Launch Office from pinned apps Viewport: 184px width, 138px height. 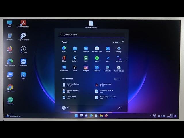[64, 59]
